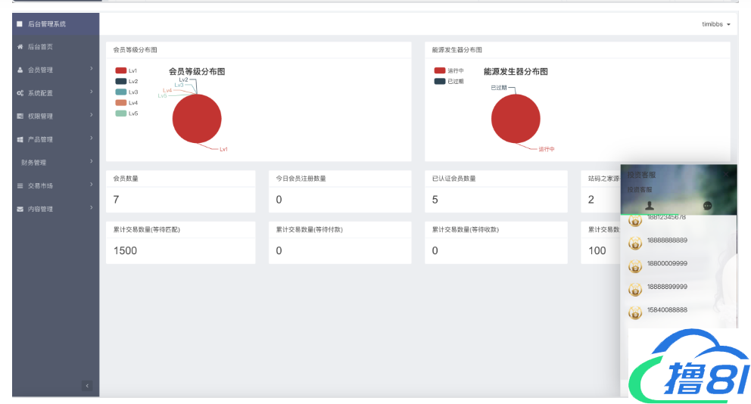Click the user icon beside 会员管理

click(20, 70)
